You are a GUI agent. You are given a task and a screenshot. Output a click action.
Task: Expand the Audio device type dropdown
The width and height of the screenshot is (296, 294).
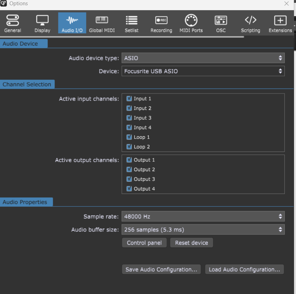203,58
